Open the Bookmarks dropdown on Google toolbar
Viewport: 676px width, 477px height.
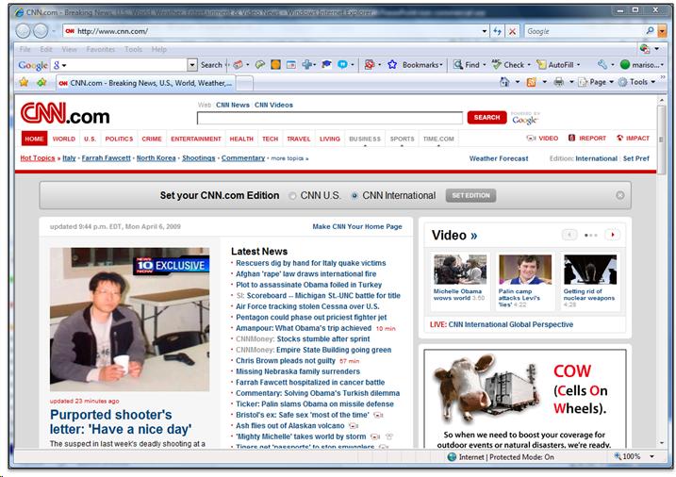click(441, 65)
